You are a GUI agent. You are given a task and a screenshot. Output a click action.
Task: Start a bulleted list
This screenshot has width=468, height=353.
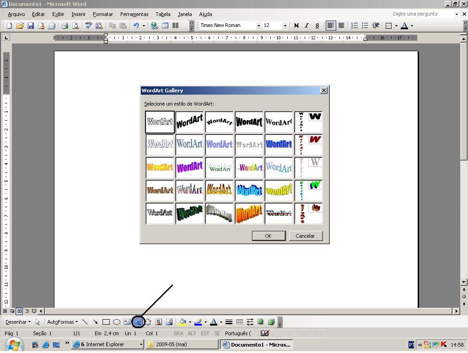tap(365, 26)
